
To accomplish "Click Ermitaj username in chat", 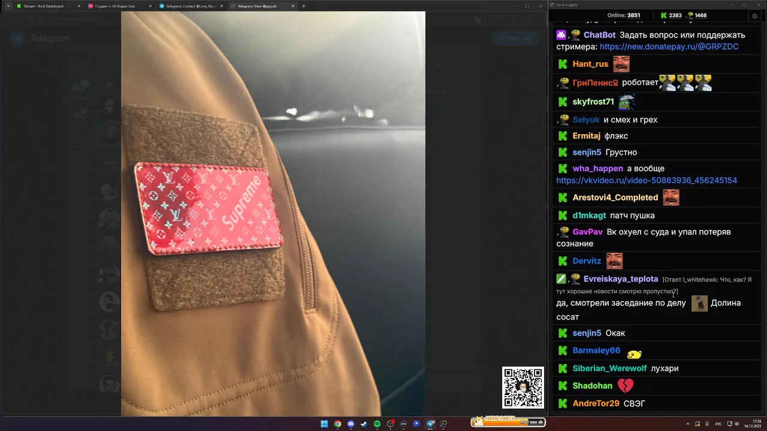I will (586, 136).
